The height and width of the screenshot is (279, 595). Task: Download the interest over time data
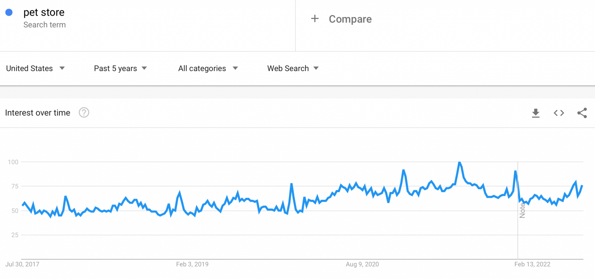click(x=535, y=113)
